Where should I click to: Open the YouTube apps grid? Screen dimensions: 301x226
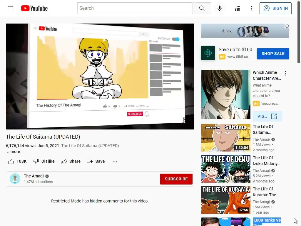point(237,8)
